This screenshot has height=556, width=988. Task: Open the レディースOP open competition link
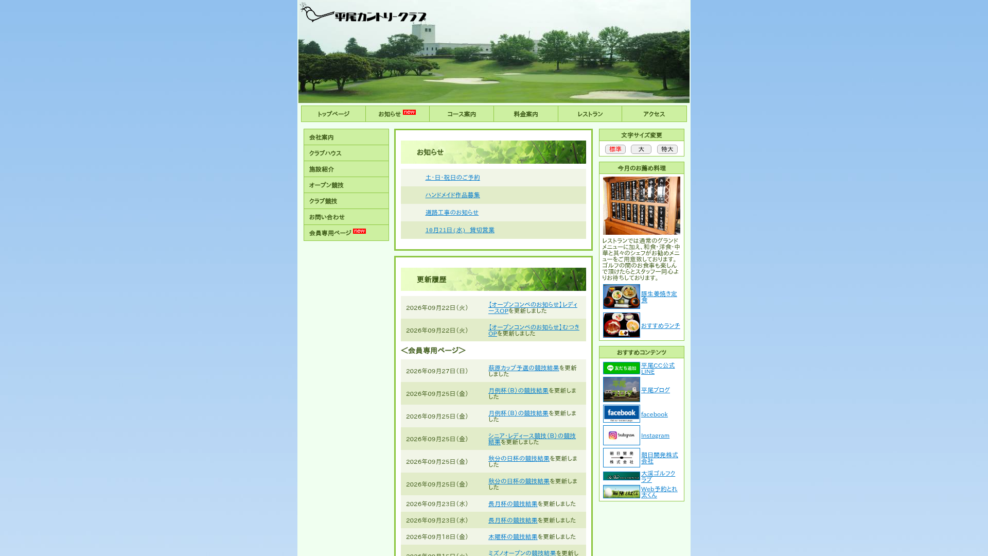pyautogui.click(x=533, y=307)
